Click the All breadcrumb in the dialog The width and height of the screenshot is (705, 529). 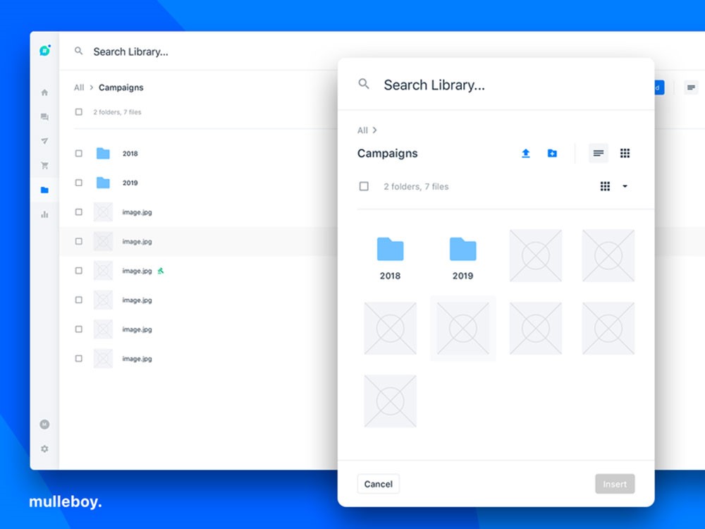[x=362, y=130]
